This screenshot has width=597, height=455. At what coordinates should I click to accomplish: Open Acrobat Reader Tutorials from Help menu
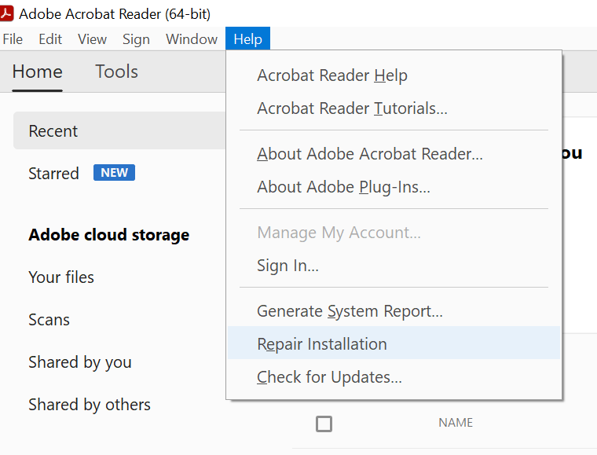tap(352, 108)
